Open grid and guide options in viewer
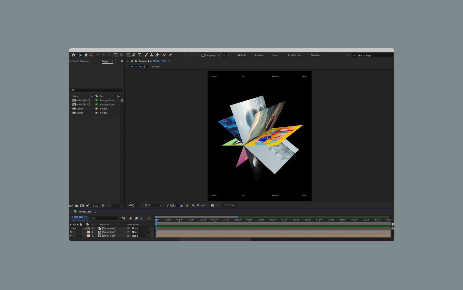 tap(186, 205)
